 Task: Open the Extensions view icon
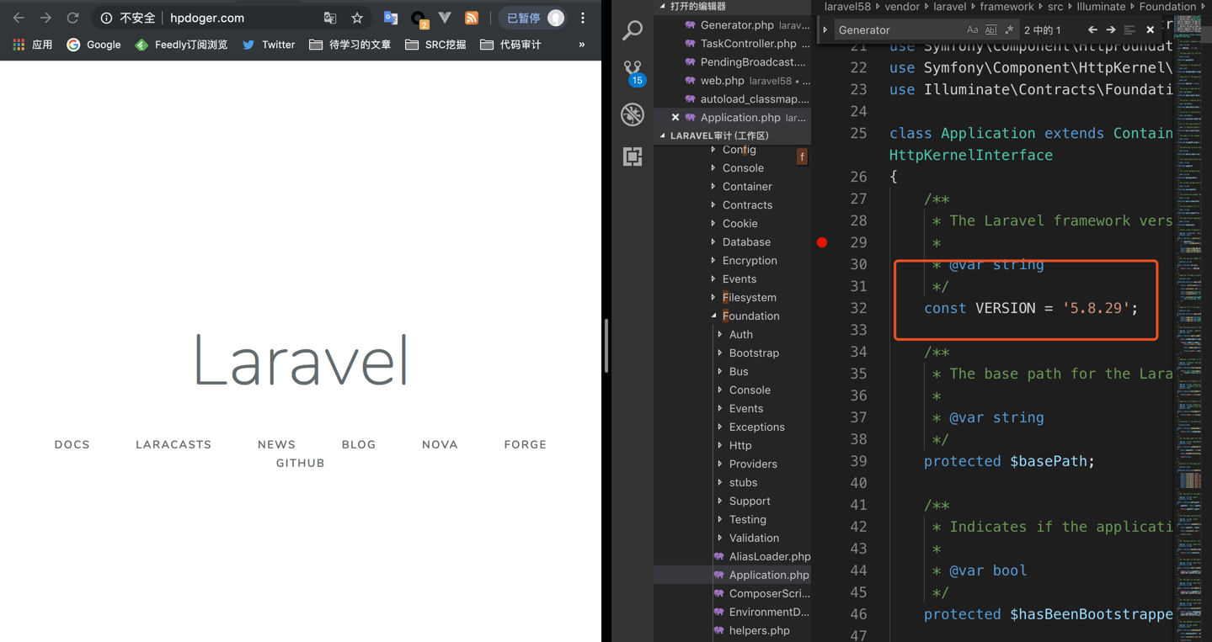pyautogui.click(x=633, y=157)
